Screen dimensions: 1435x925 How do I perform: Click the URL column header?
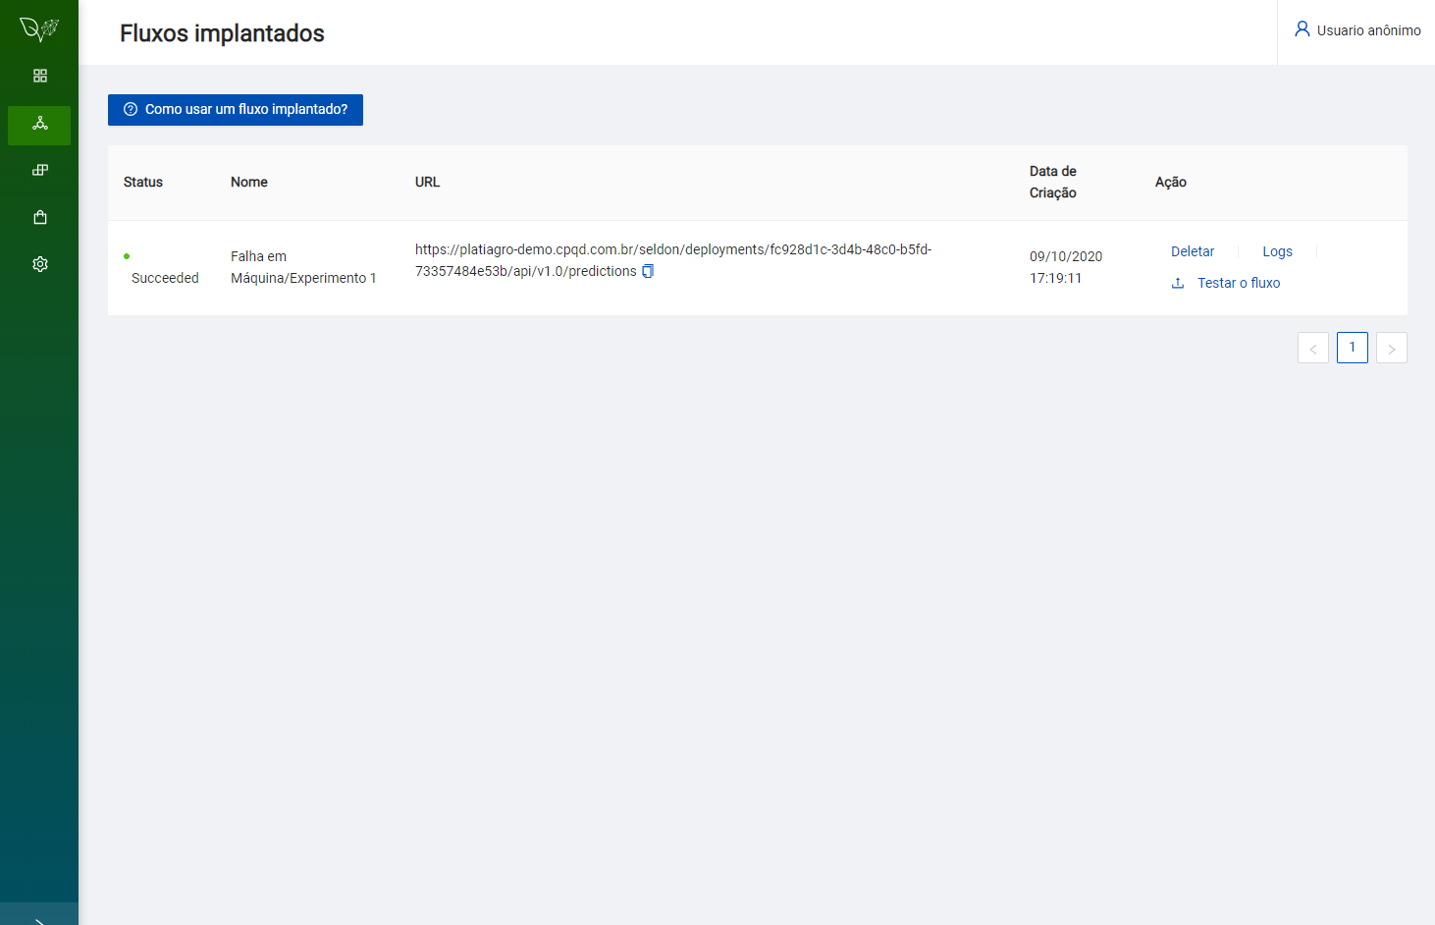click(428, 183)
